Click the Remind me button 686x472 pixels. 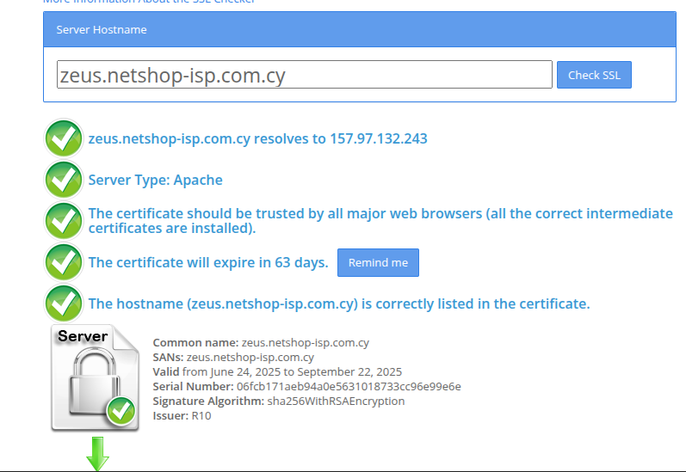[378, 263]
